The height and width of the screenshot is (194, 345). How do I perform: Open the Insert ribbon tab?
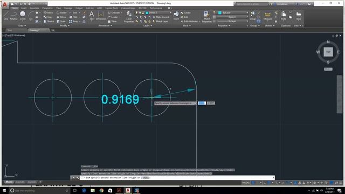24,8
